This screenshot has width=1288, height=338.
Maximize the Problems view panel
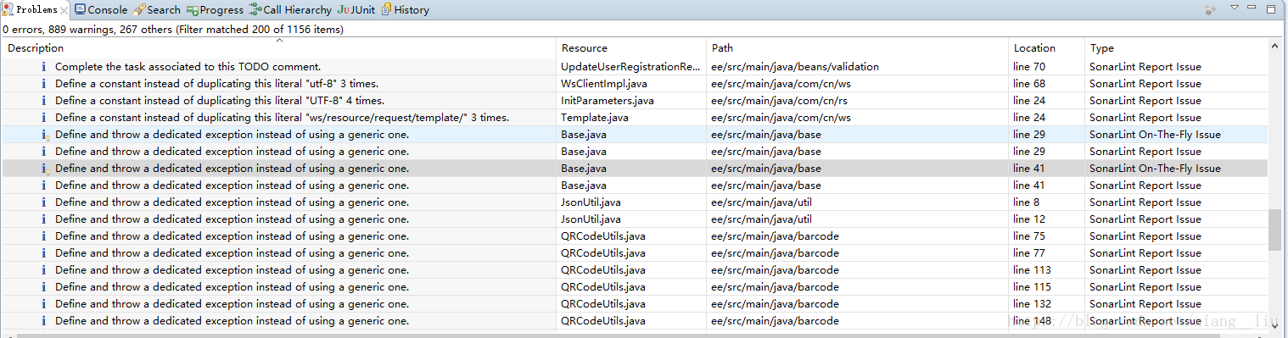1271,8
